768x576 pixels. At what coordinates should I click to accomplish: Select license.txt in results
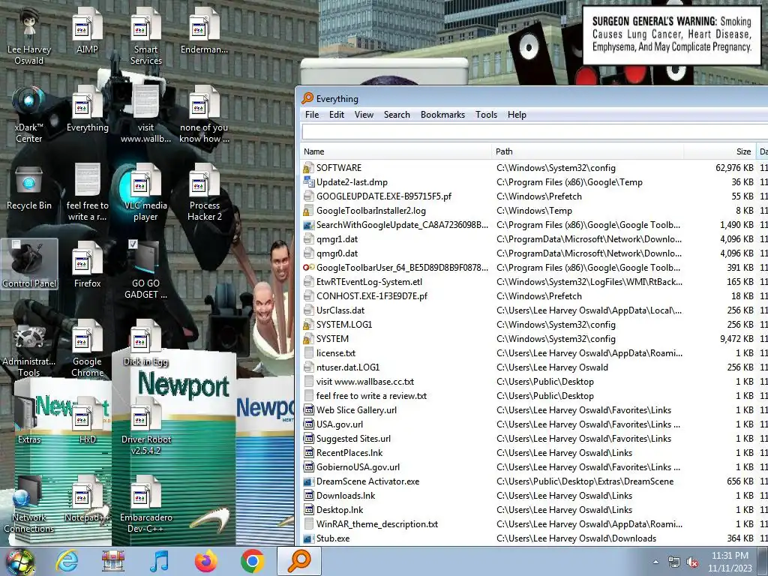pos(534,353)
